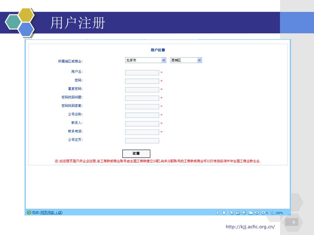Click the zoom magnifier icon at 100%
The image size is (314, 235).
(x=272, y=213)
